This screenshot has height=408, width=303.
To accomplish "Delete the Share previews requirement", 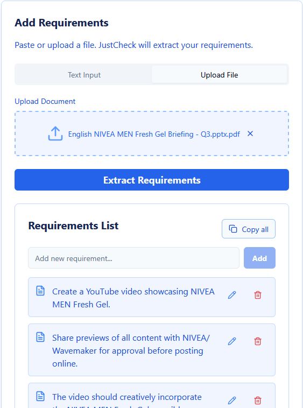I will 258,341.
